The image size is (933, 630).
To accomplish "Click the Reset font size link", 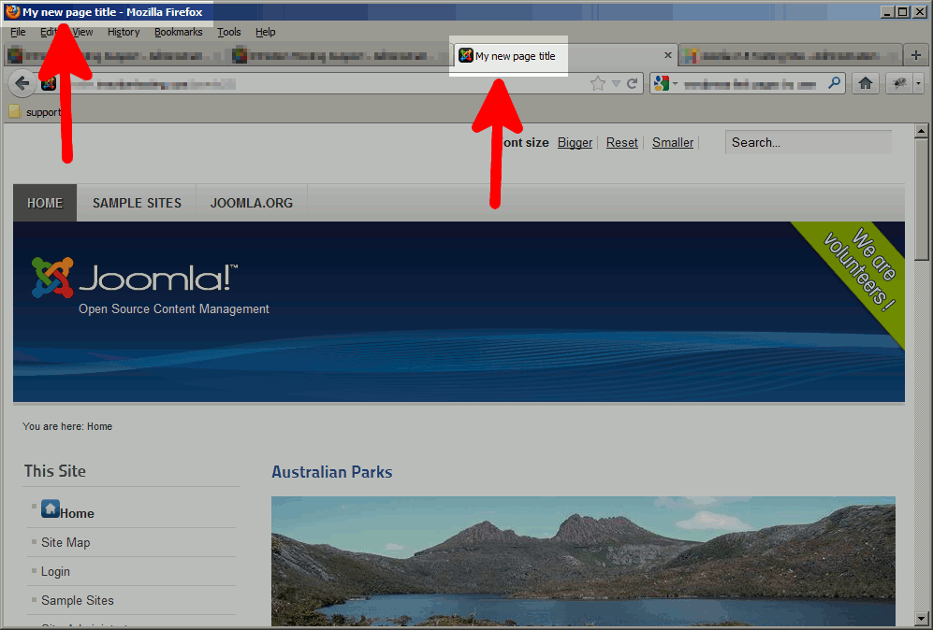I will (621, 143).
